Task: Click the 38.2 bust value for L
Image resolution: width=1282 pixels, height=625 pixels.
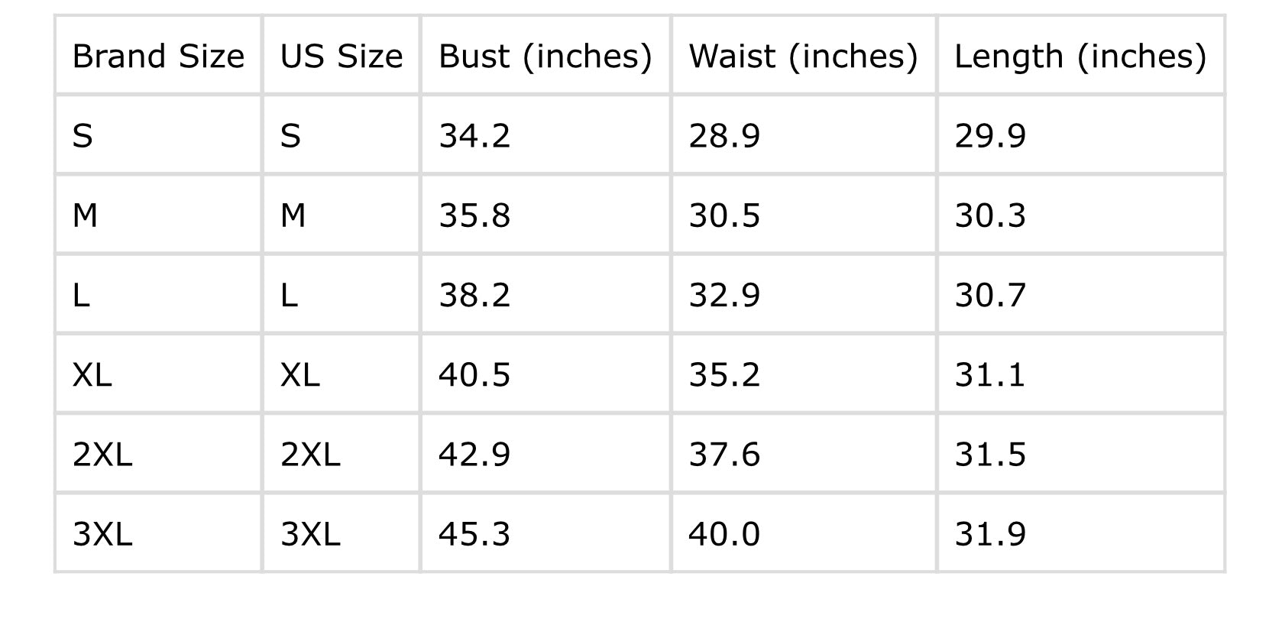Action: [x=545, y=295]
